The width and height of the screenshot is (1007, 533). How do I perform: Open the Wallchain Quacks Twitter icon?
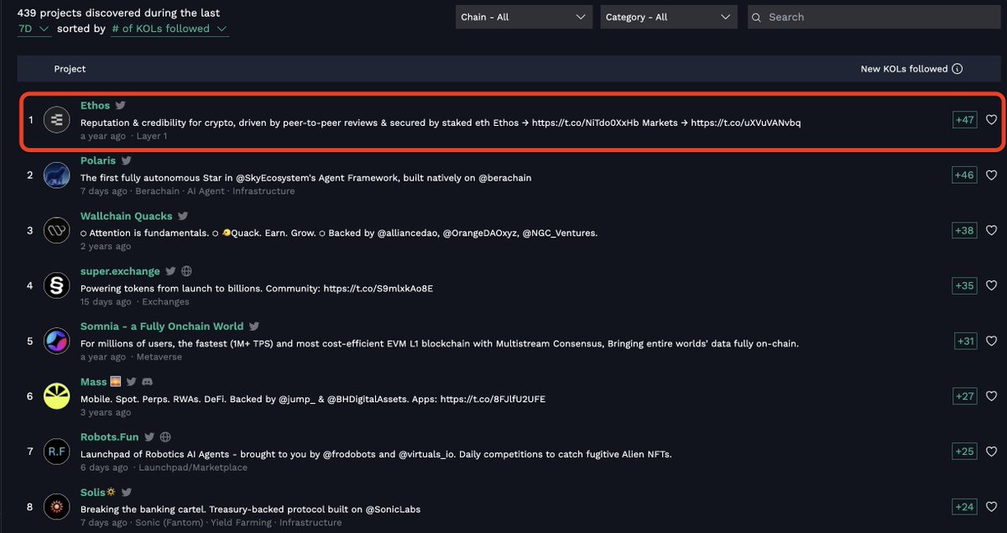[x=182, y=217]
